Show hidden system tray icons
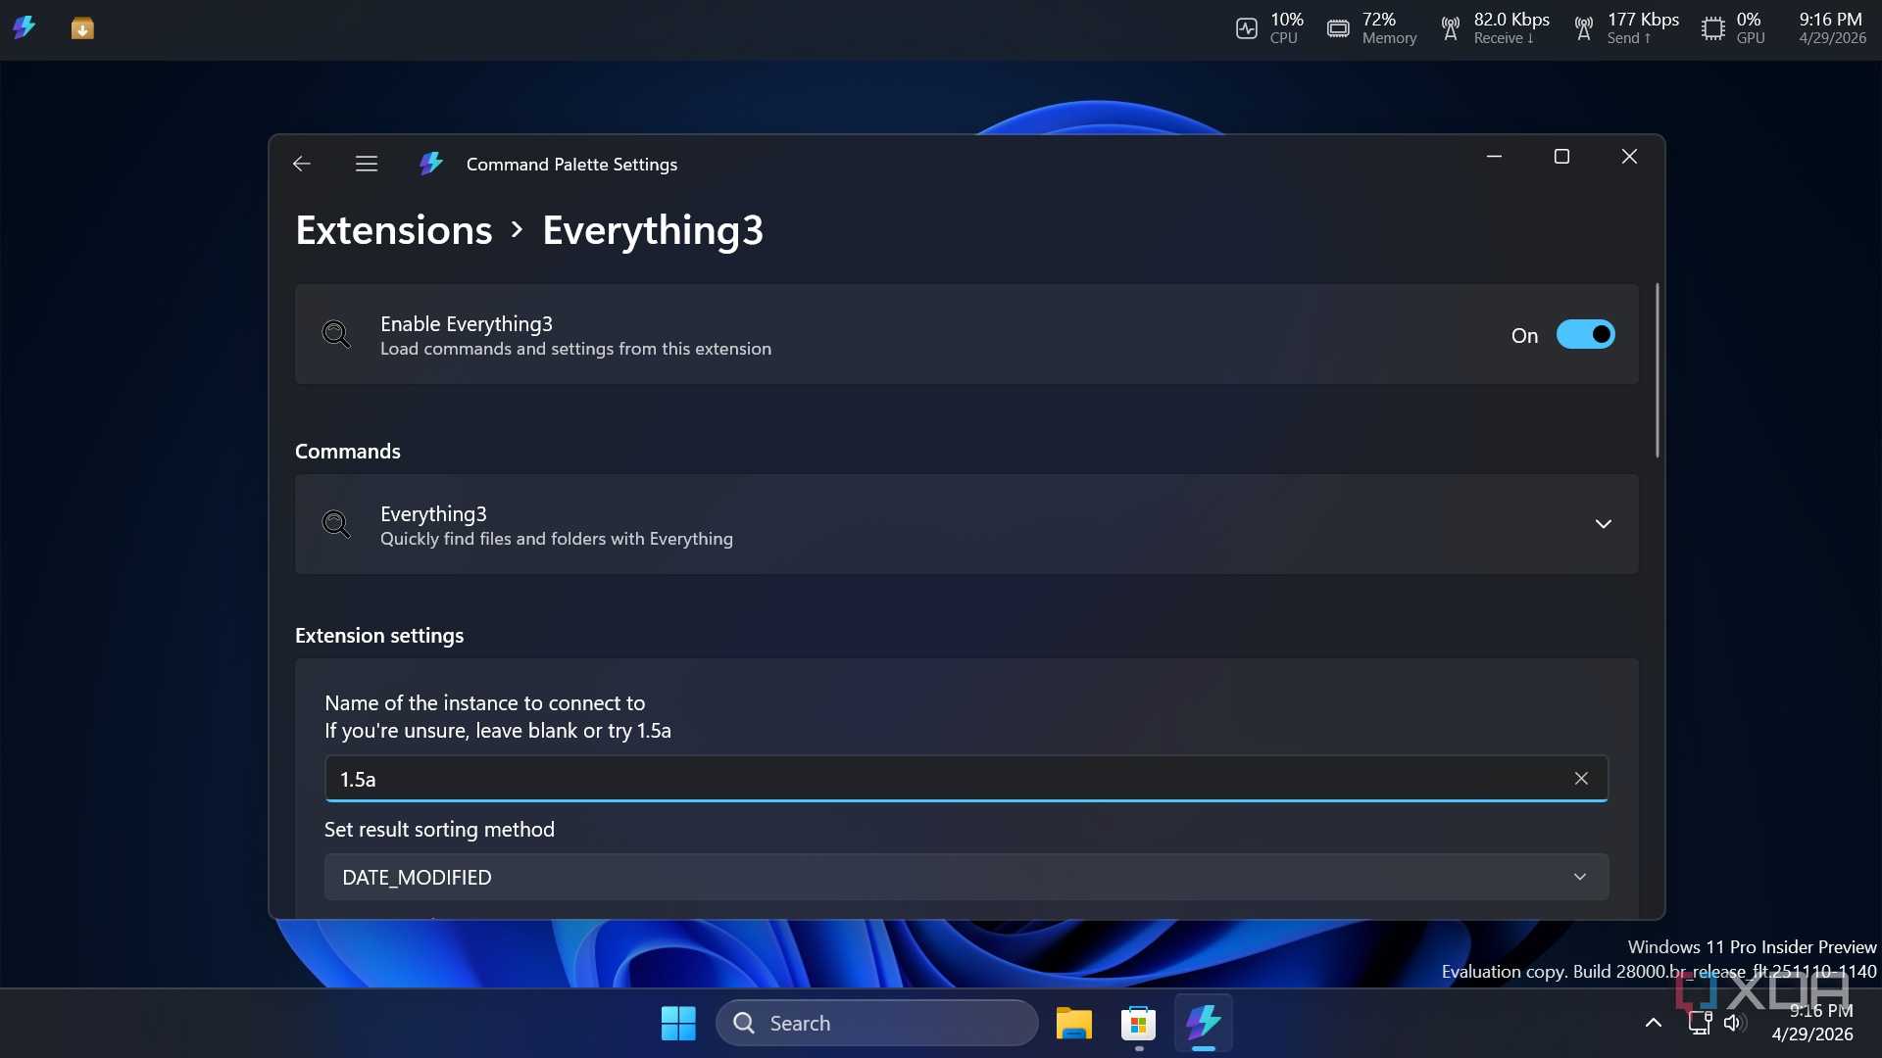Image resolution: width=1882 pixels, height=1058 pixels. coord(1654,1023)
